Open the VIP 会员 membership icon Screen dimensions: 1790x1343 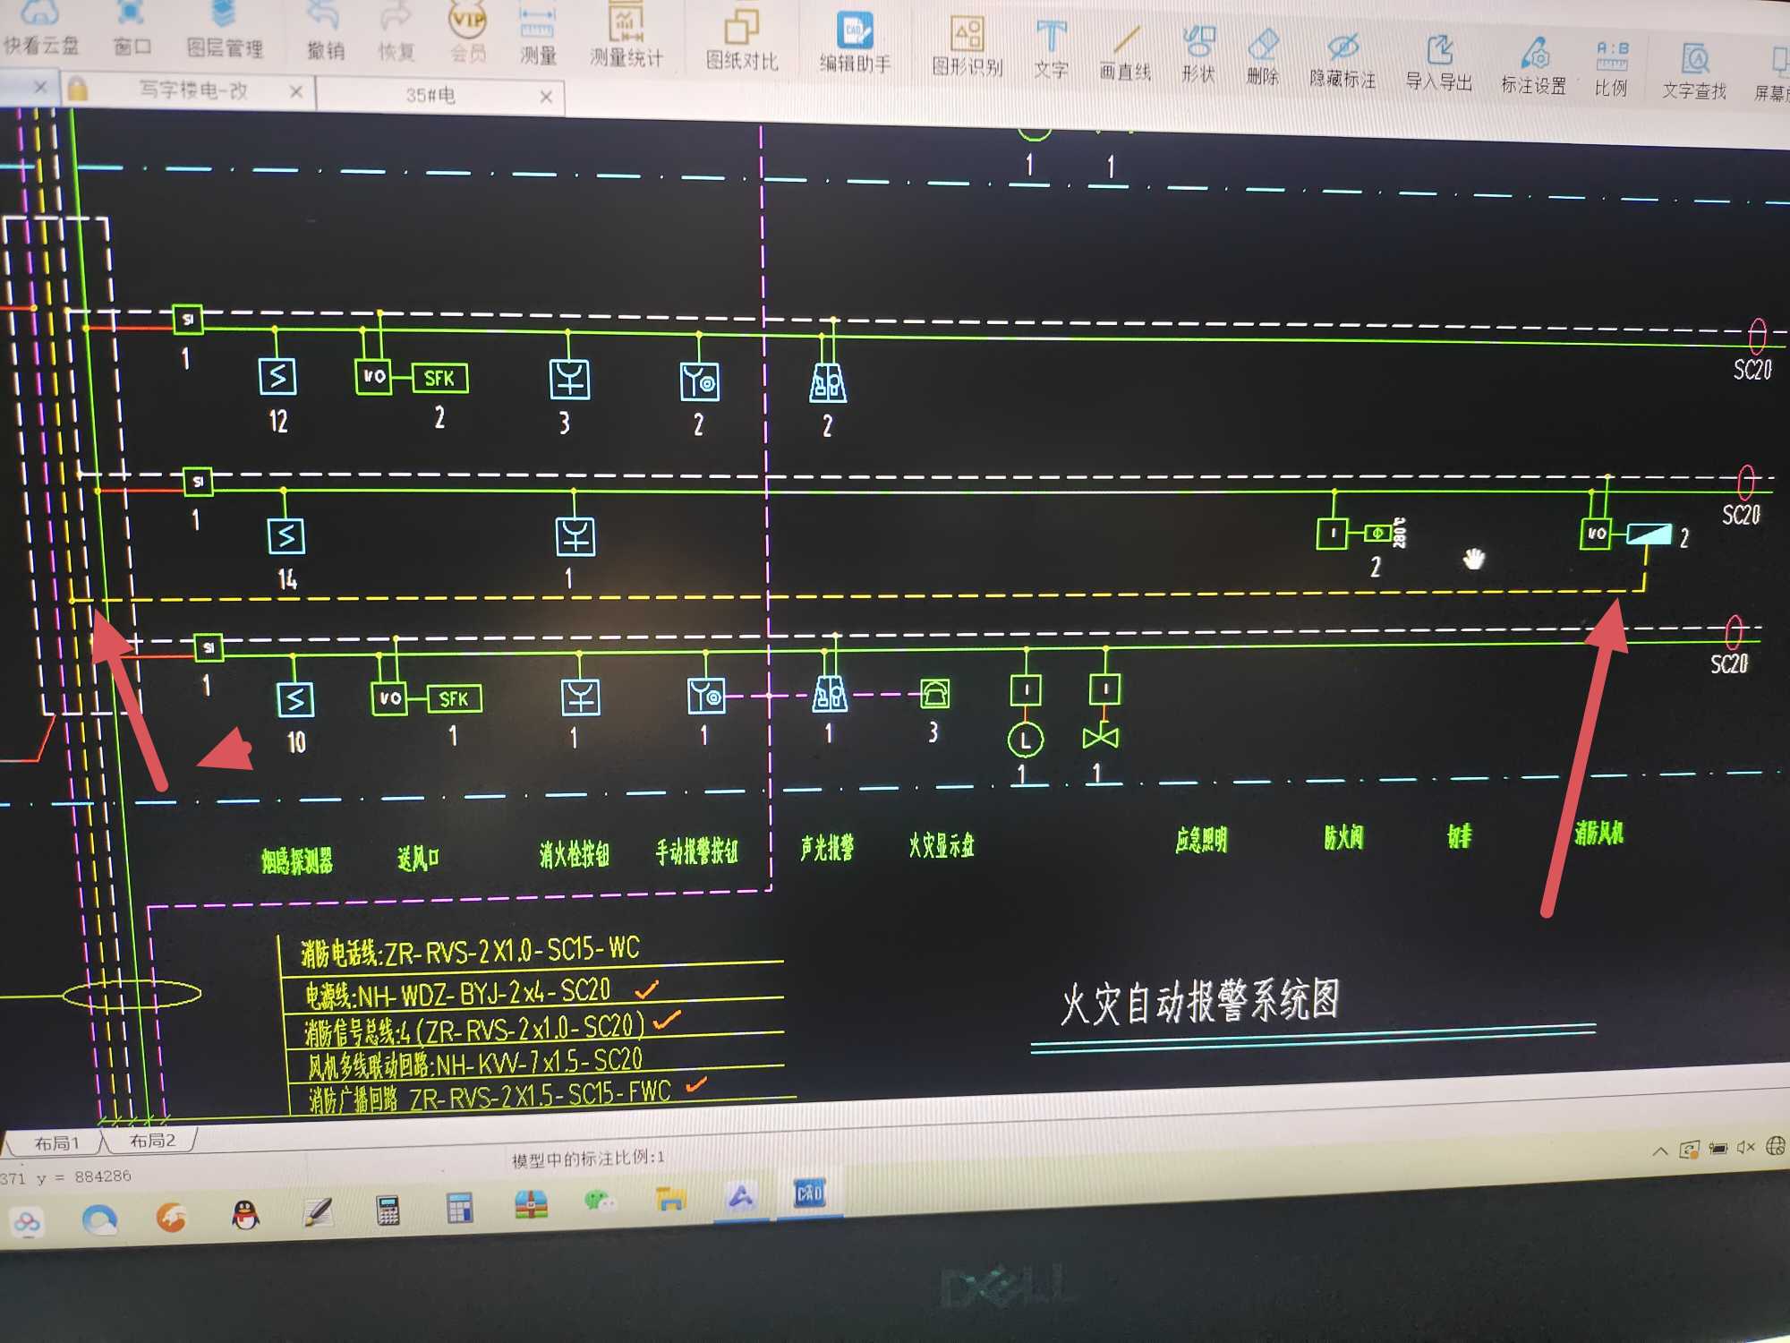coord(467,32)
